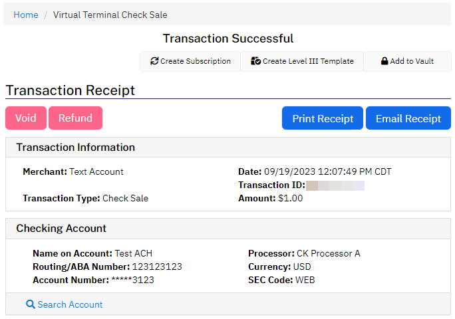Click the Transaction Receipt heading
This screenshot has width=455, height=319.
coord(70,90)
